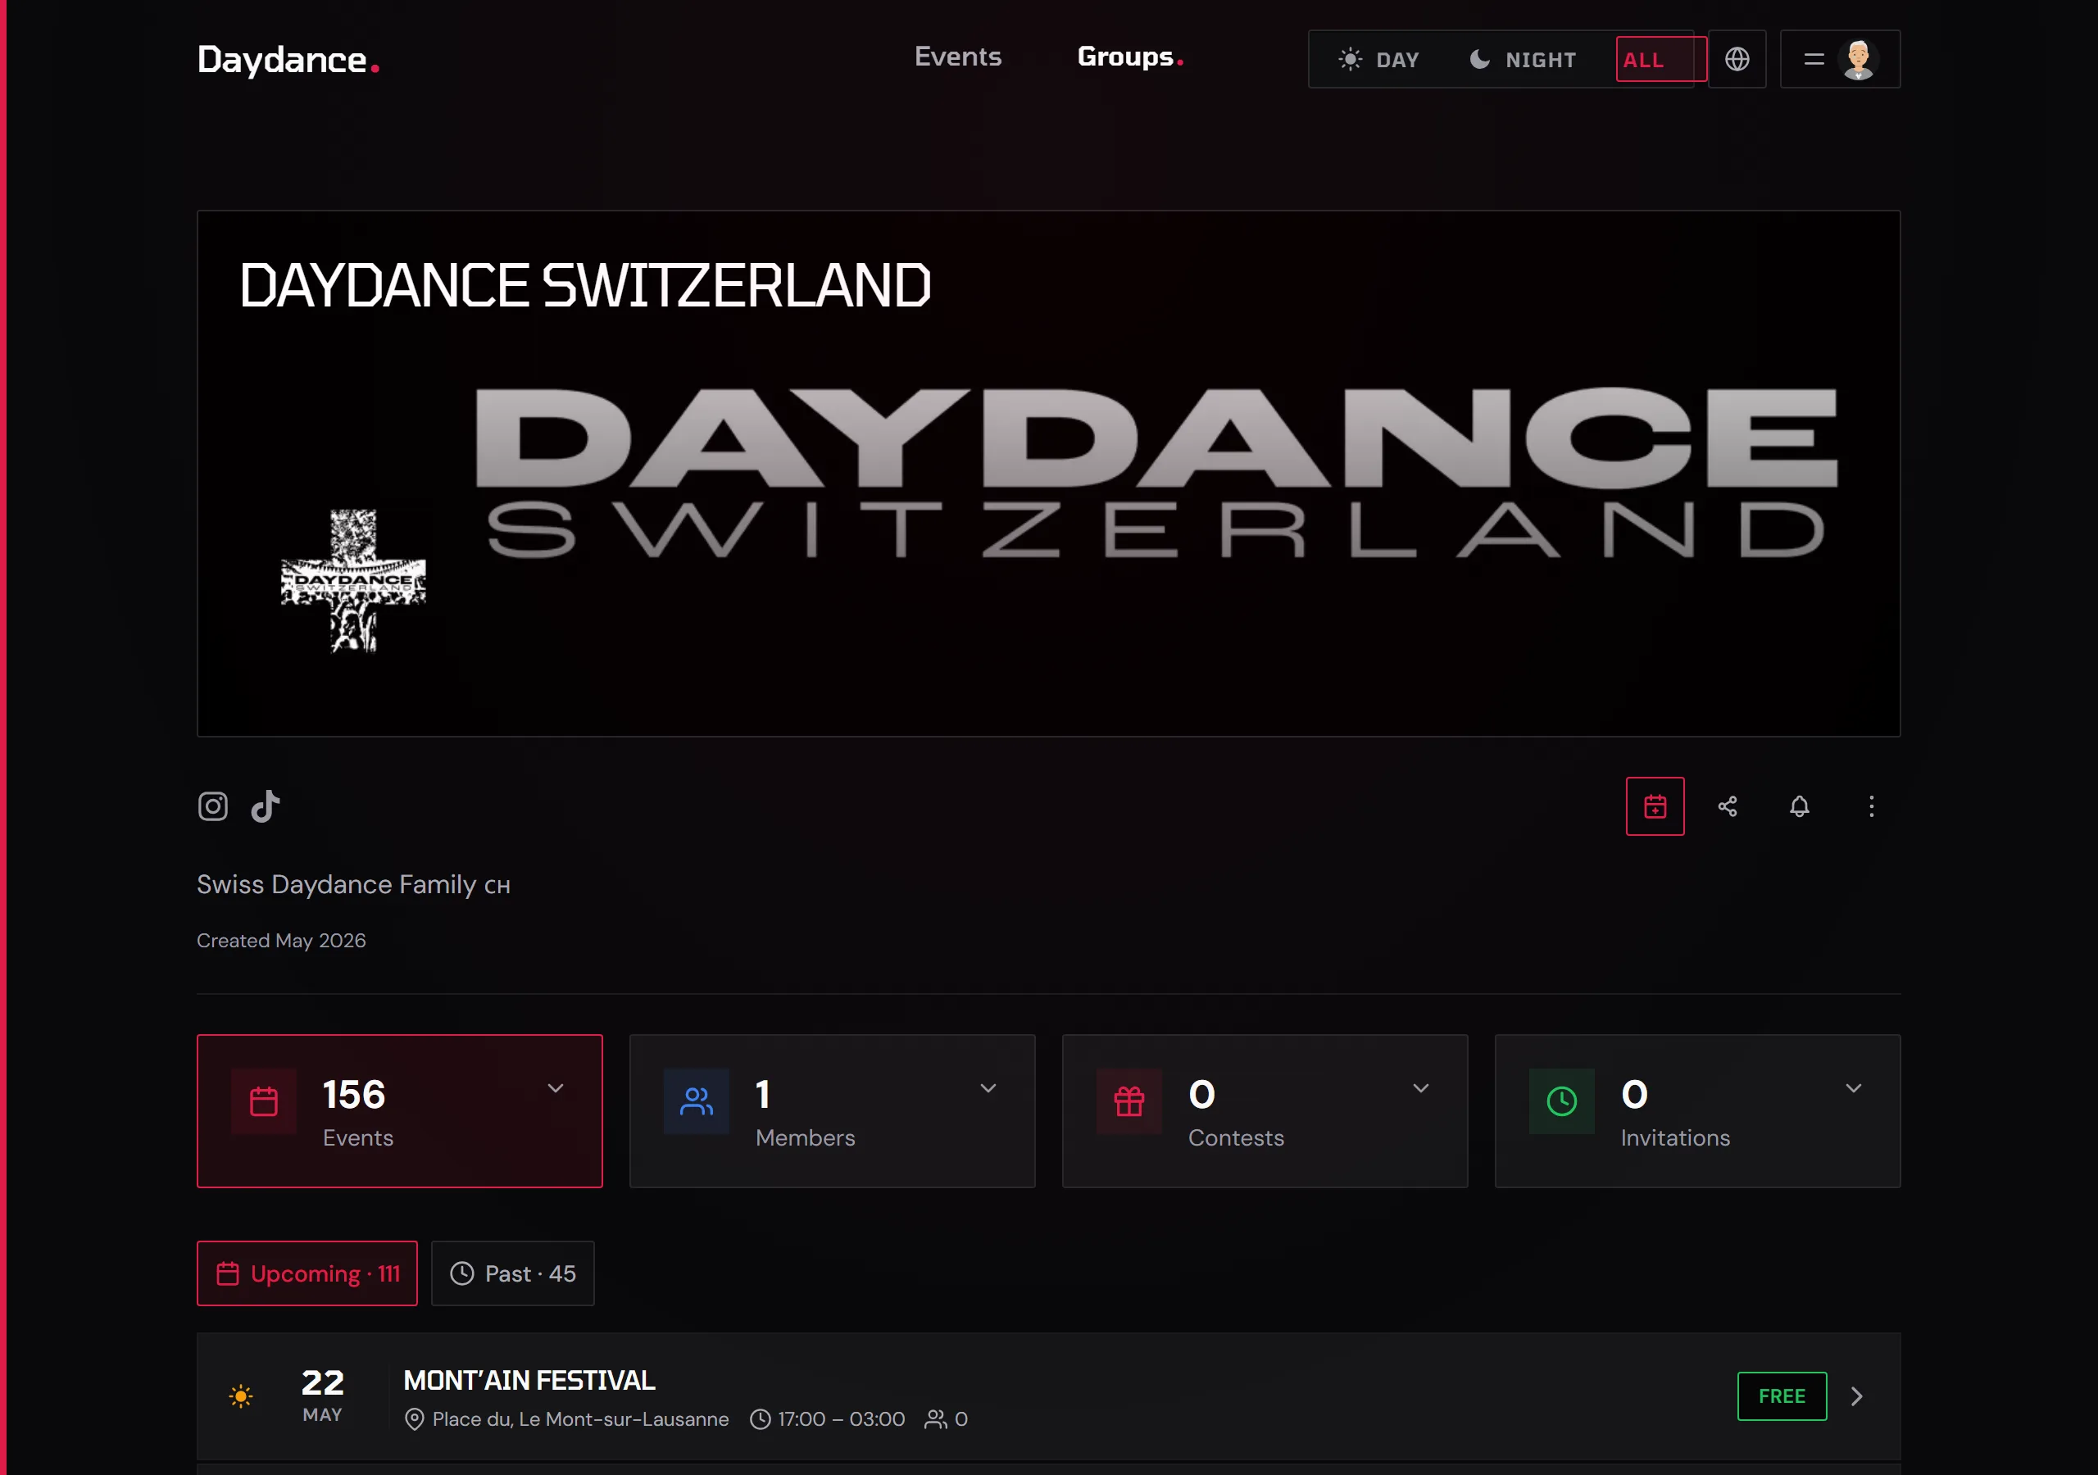
Task: Click the green clock icon in Invitations card
Action: click(x=1562, y=1101)
